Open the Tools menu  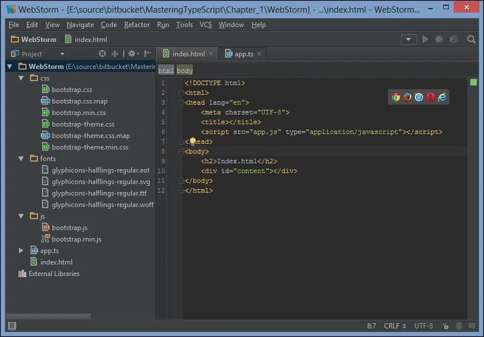pyautogui.click(x=184, y=25)
